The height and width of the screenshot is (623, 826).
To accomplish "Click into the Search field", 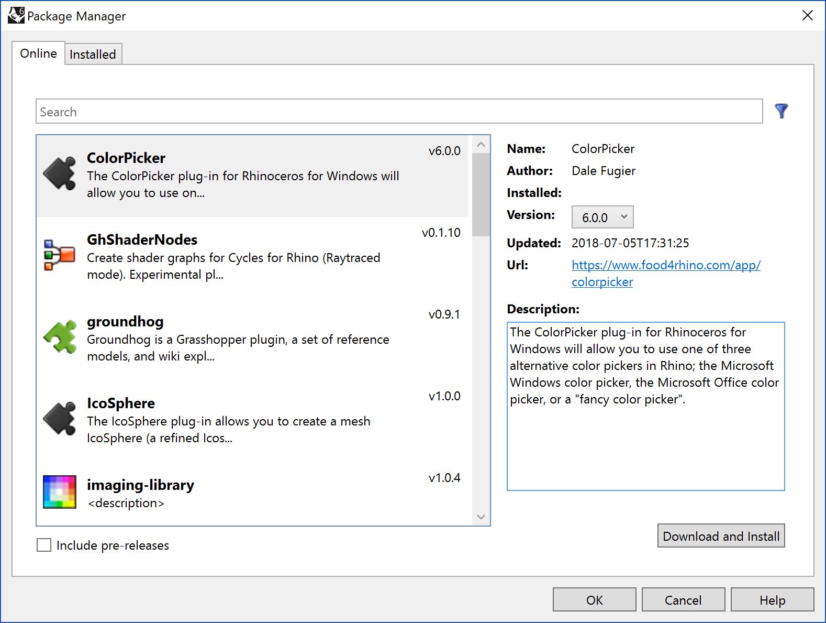I will click(399, 112).
